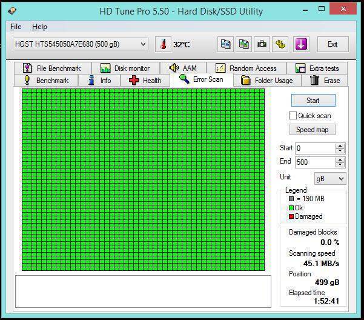Click the 45.1 MB/s scanning speed value
The height and width of the screenshot is (320, 364).
click(x=321, y=264)
